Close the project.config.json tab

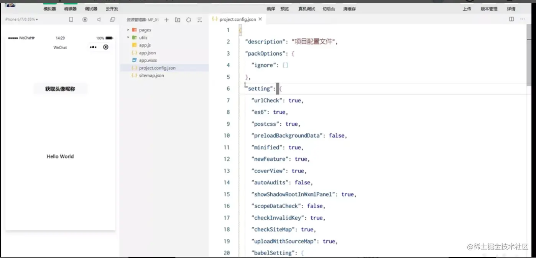tap(260, 19)
